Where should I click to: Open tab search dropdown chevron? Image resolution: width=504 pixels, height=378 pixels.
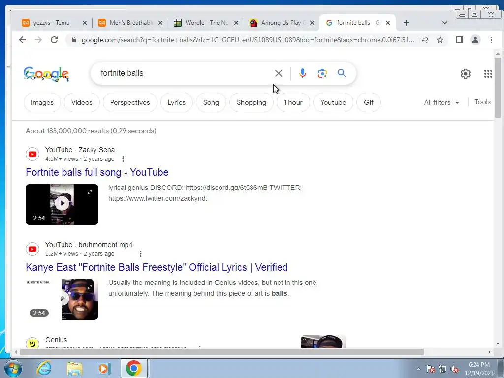[x=445, y=23]
